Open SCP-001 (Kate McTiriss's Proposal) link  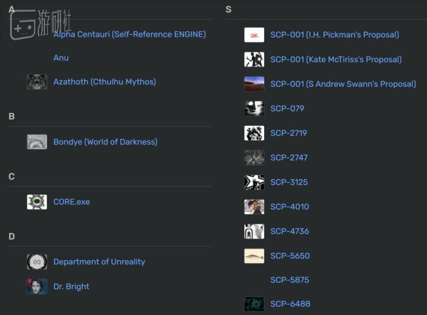pos(336,59)
